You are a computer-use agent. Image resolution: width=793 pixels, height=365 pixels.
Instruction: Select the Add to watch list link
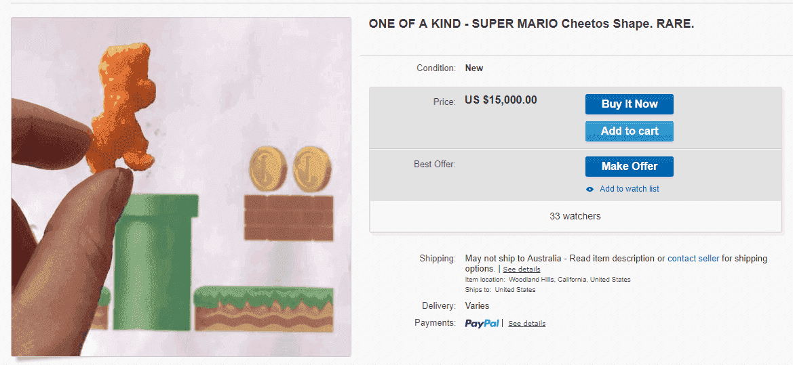(x=629, y=189)
